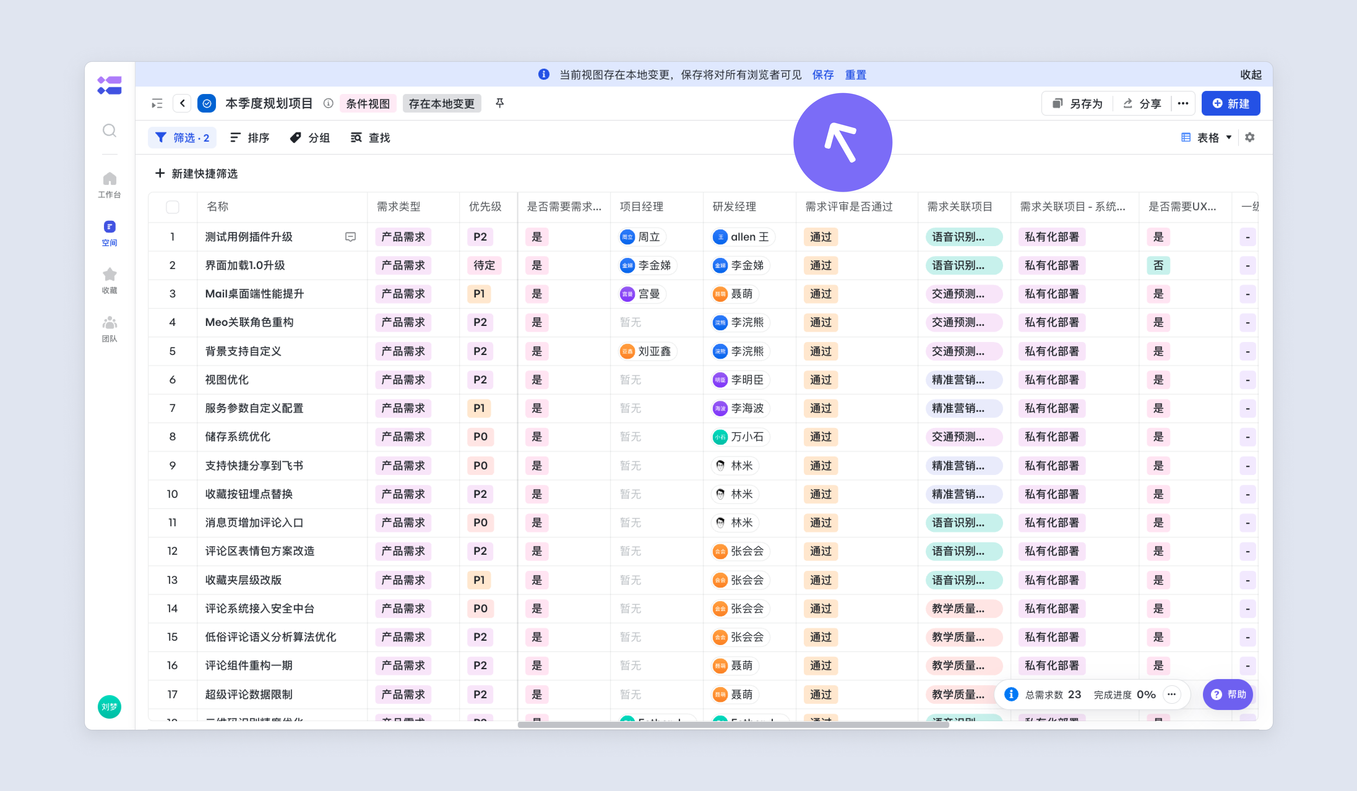Click 研发经理 column header
This screenshot has width=1357, height=791.
[x=734, y=207]
